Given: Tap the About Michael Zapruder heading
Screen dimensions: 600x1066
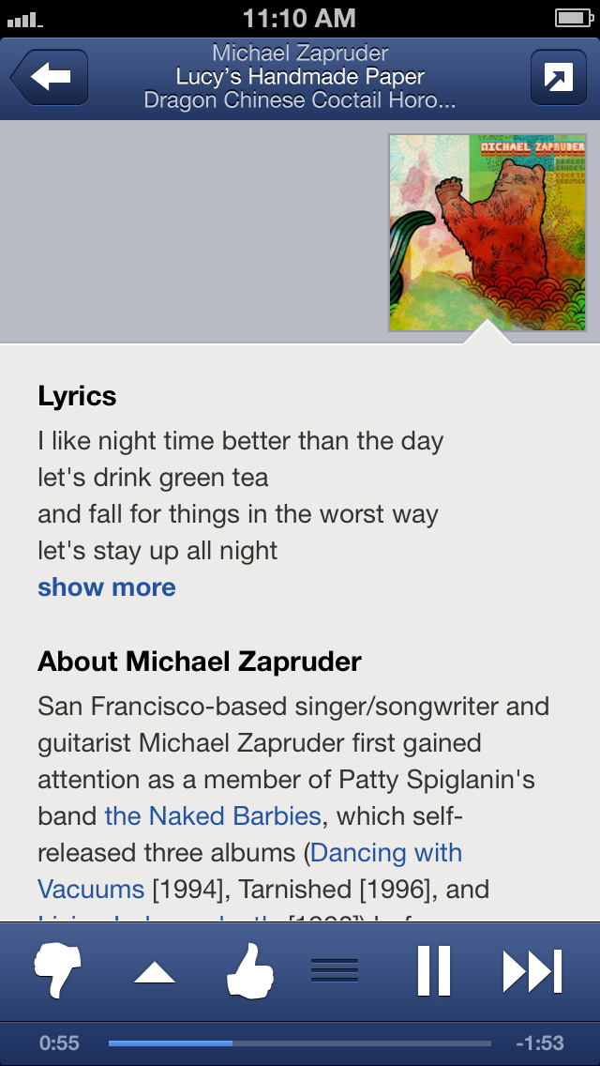Looking at the screenshot, I should click(200, 662).
